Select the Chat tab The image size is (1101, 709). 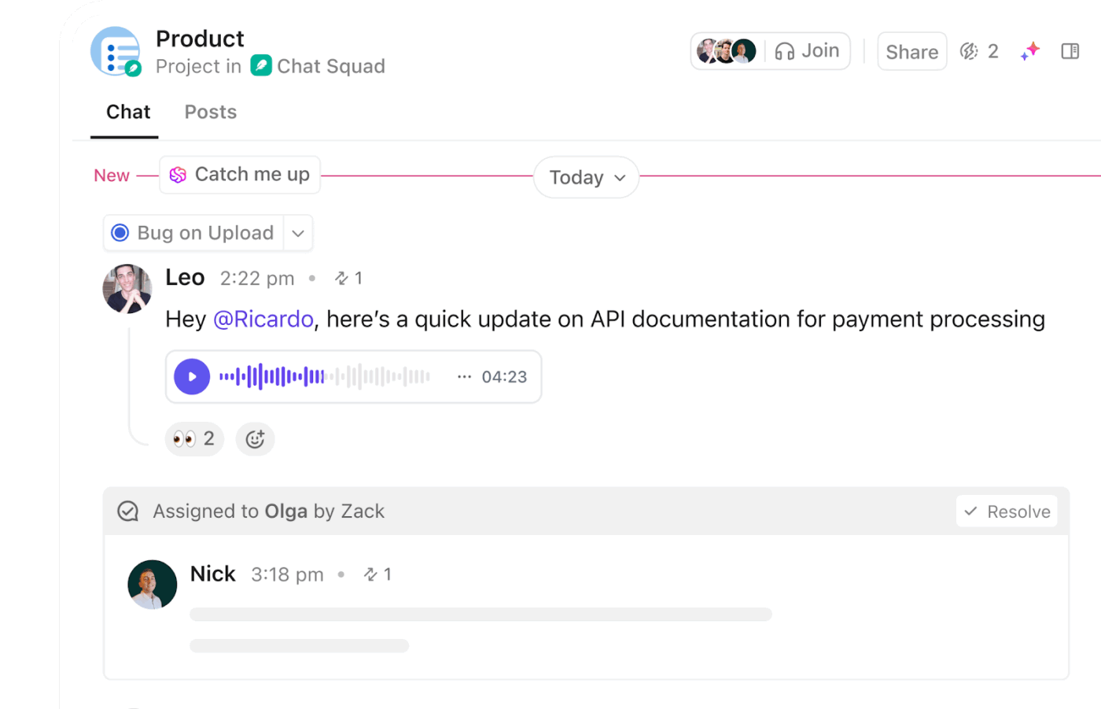(127, 112)
